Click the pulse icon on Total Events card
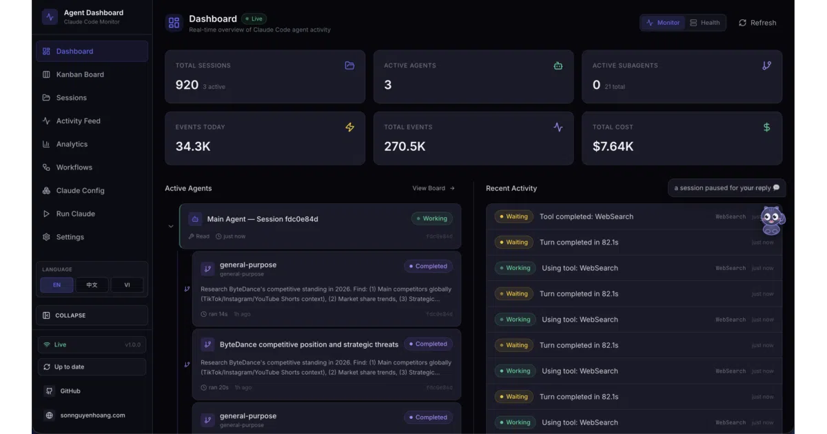The width and height of the screenshot is (827, 434). click(x=558, y=127)
